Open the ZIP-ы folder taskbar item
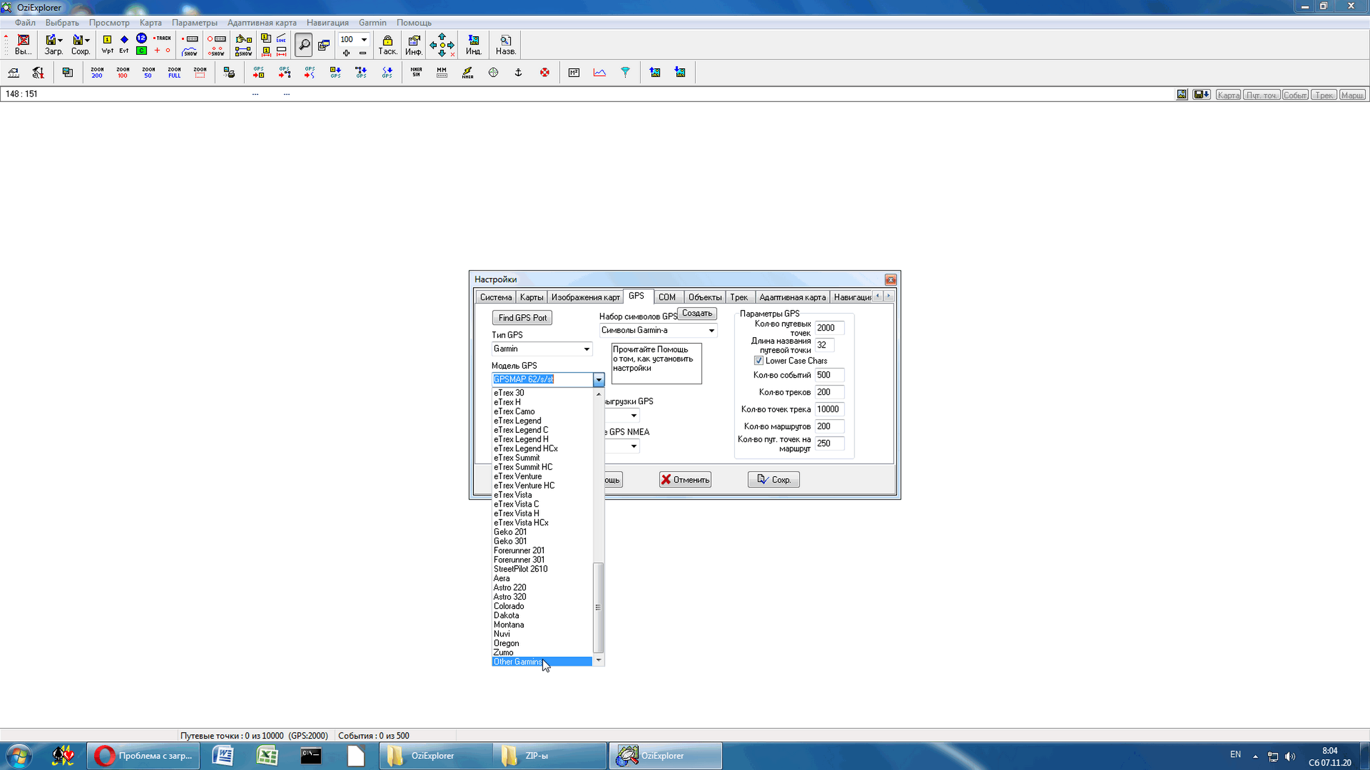Viewport: 1370px width, 770px height. coord(549,756)
